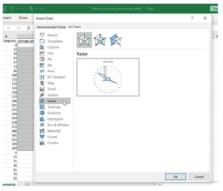Open the All Charts tab
The image size is (223, 191).
coord(75,27)
